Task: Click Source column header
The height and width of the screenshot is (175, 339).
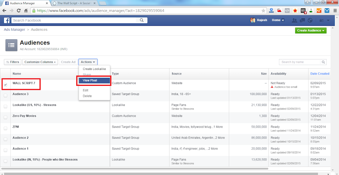Action: (177, 74)
